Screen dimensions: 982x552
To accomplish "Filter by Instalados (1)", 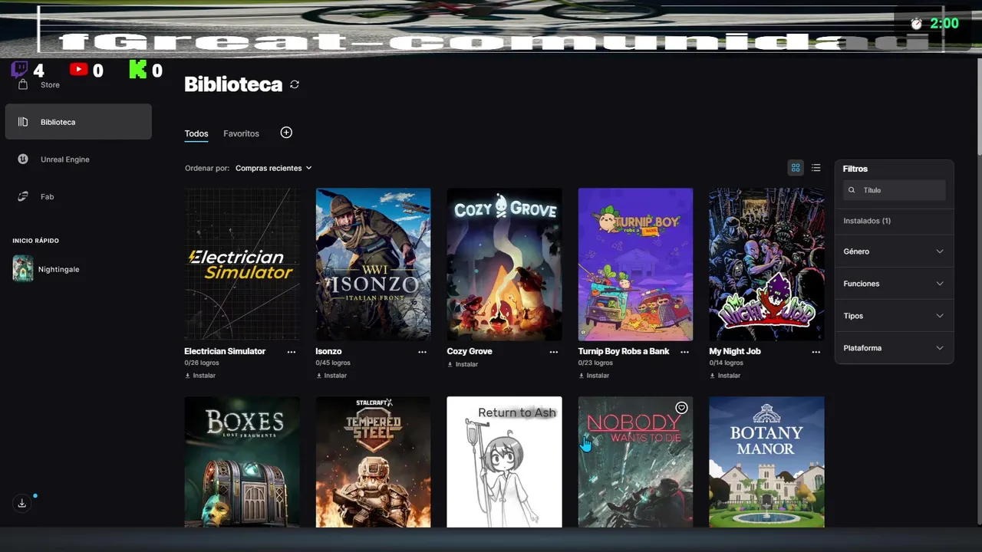I will point(867,221).
